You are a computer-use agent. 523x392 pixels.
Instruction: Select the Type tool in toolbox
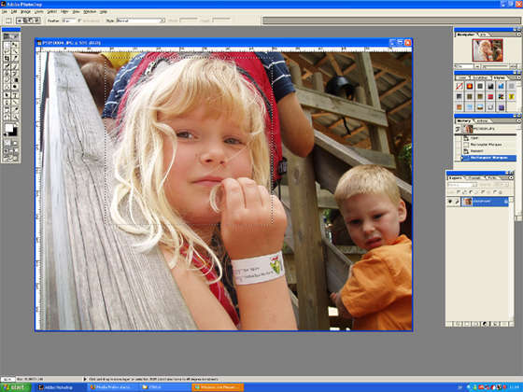point(15,95)
